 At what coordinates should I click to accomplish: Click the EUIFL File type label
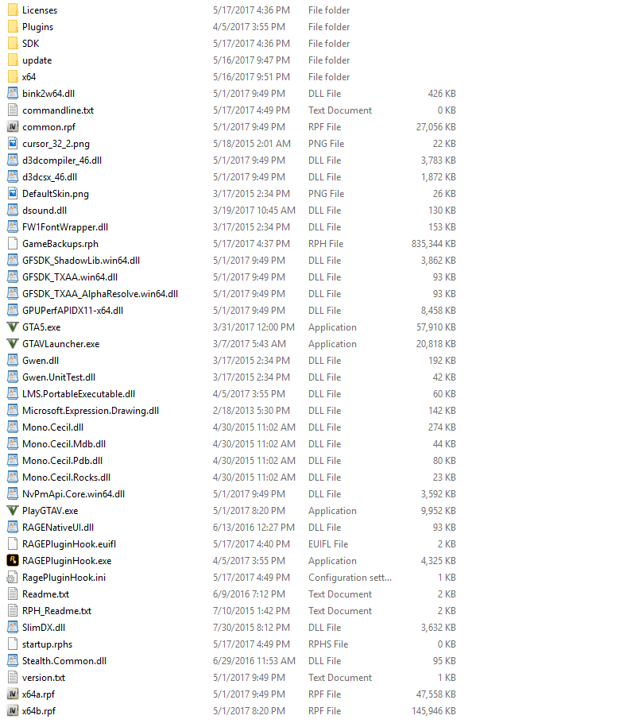[328, 544]
